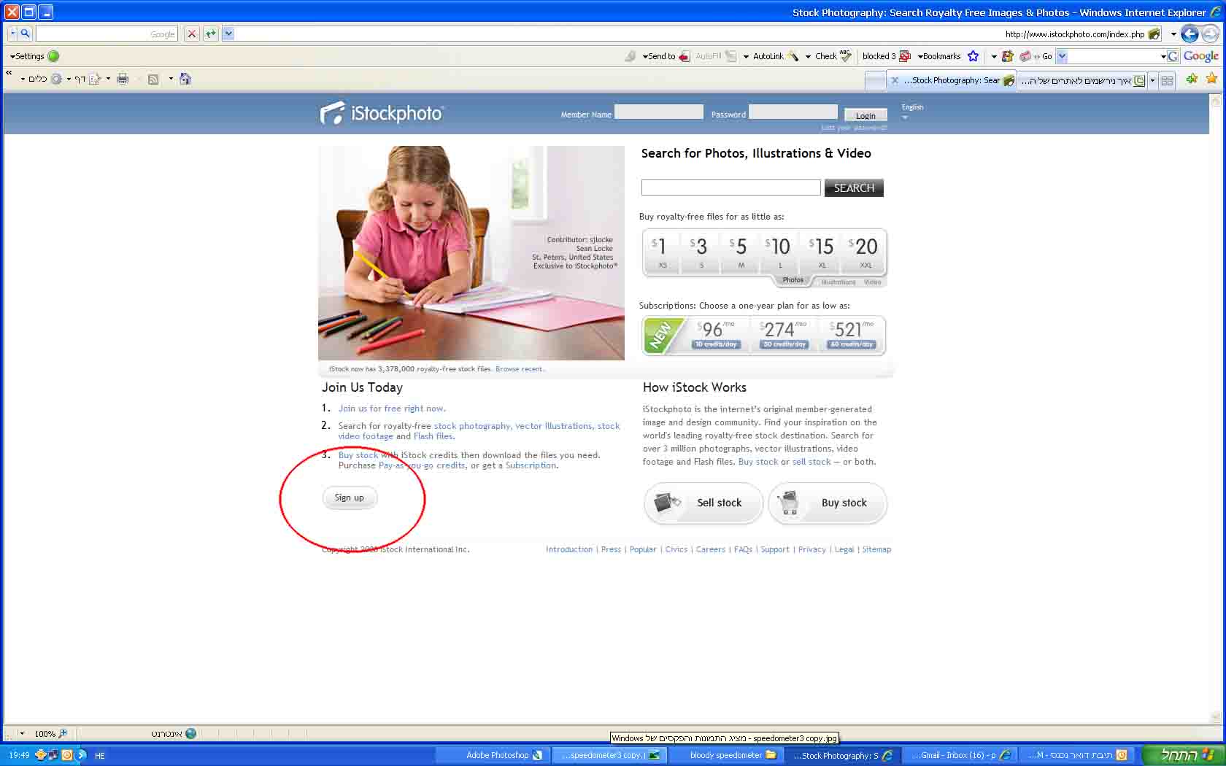The width and height of the screenshot is (1226, 766).
Task: Click the Buy stock button
Action: tap(828, 503)
